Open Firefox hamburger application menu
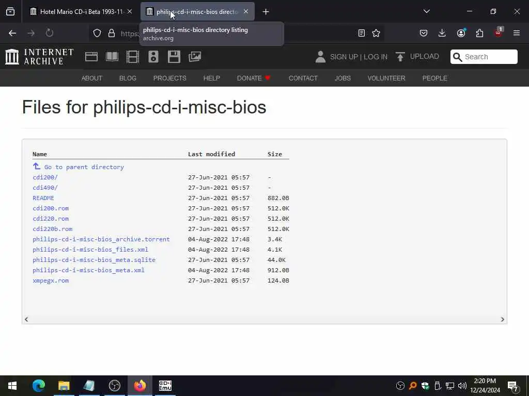This screenshot has height=396, width=529. coord(517,33)
